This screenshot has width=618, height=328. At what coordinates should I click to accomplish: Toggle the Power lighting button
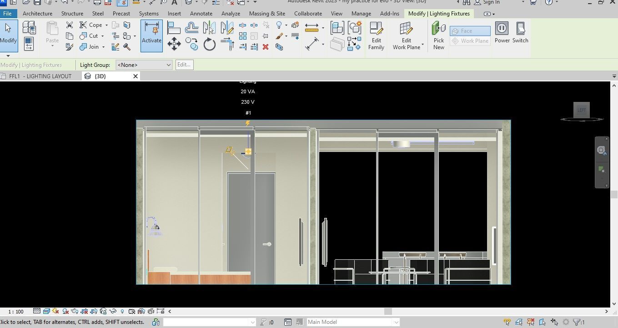[502, 33]
